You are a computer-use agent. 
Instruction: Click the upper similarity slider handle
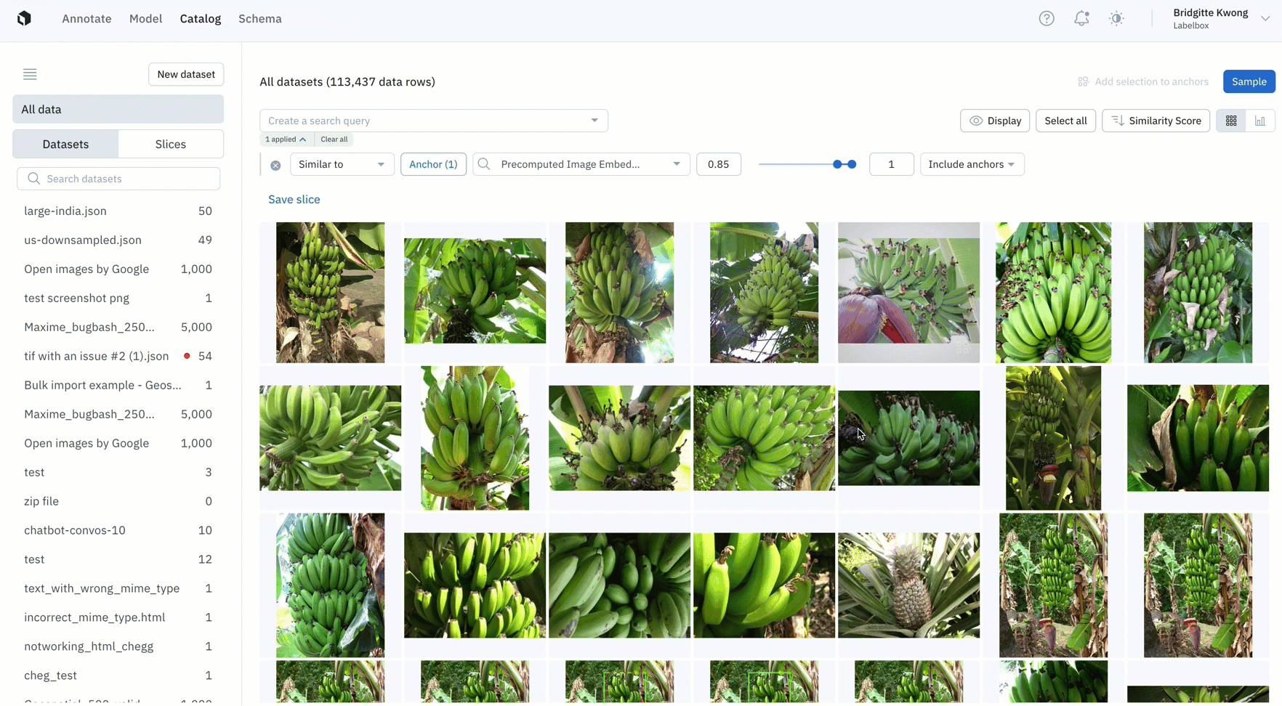(852, 164)
